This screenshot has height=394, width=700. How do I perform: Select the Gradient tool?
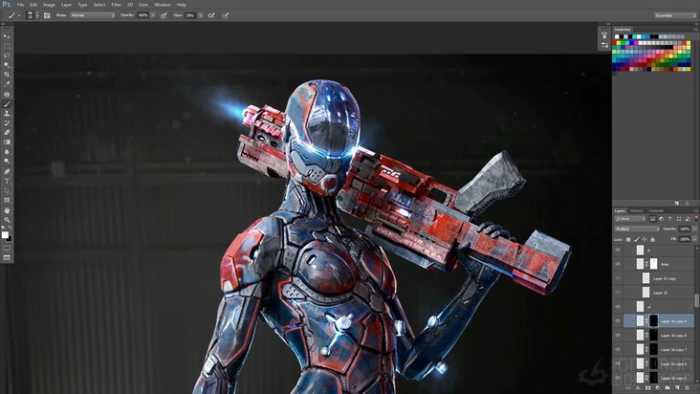[7, 142]
